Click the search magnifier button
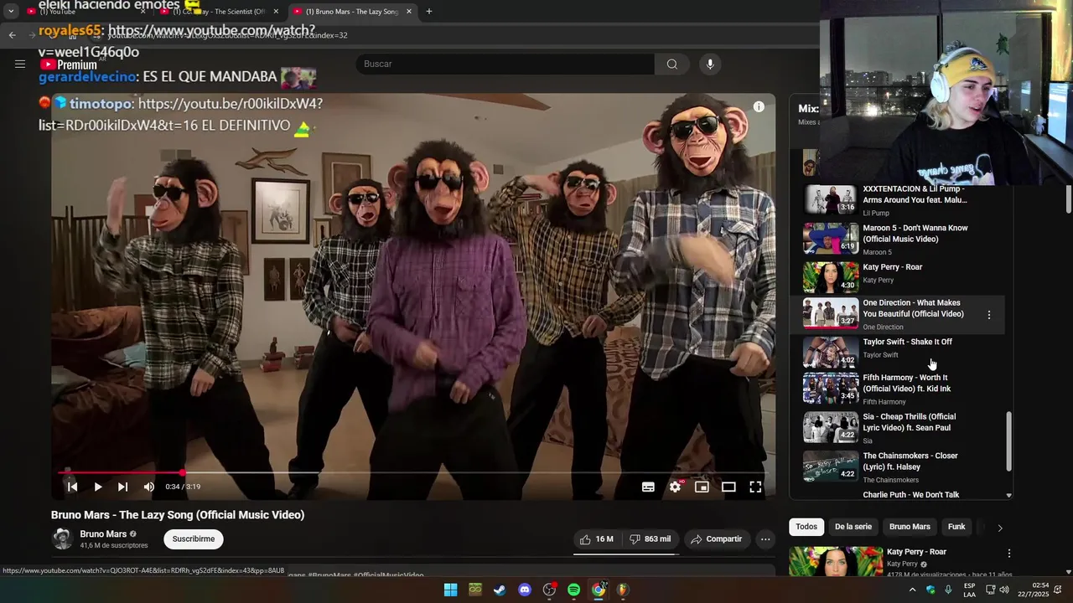This screenshot has width=1073, height=603. (x=671, y=64)
